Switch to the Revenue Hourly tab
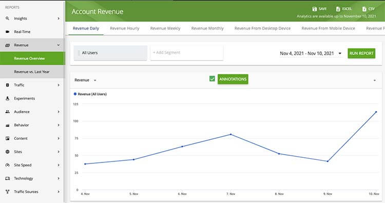385x203 pixels. click(x=125, y=28)
